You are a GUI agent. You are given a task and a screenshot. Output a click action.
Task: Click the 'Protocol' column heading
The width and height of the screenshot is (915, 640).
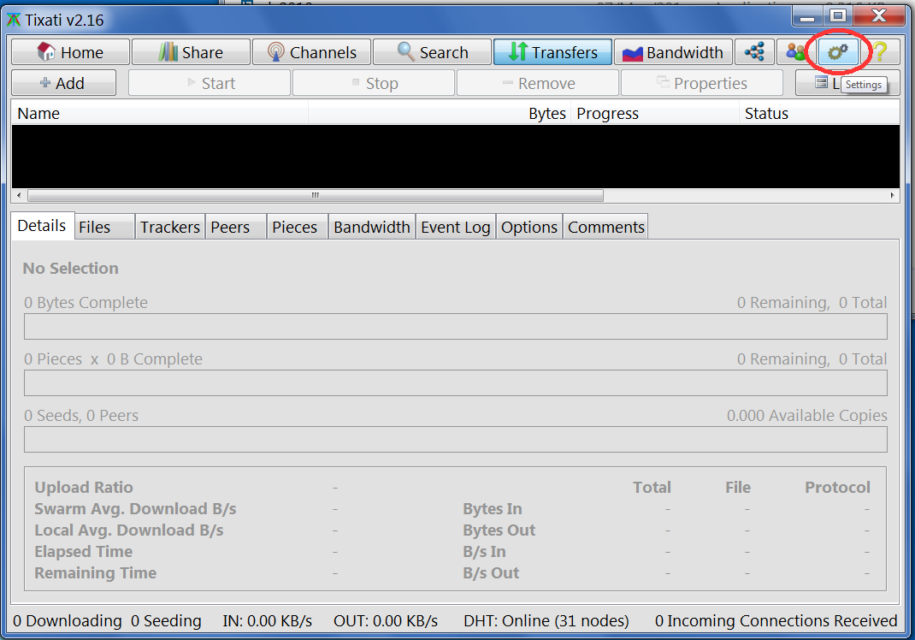coord(837,487)
